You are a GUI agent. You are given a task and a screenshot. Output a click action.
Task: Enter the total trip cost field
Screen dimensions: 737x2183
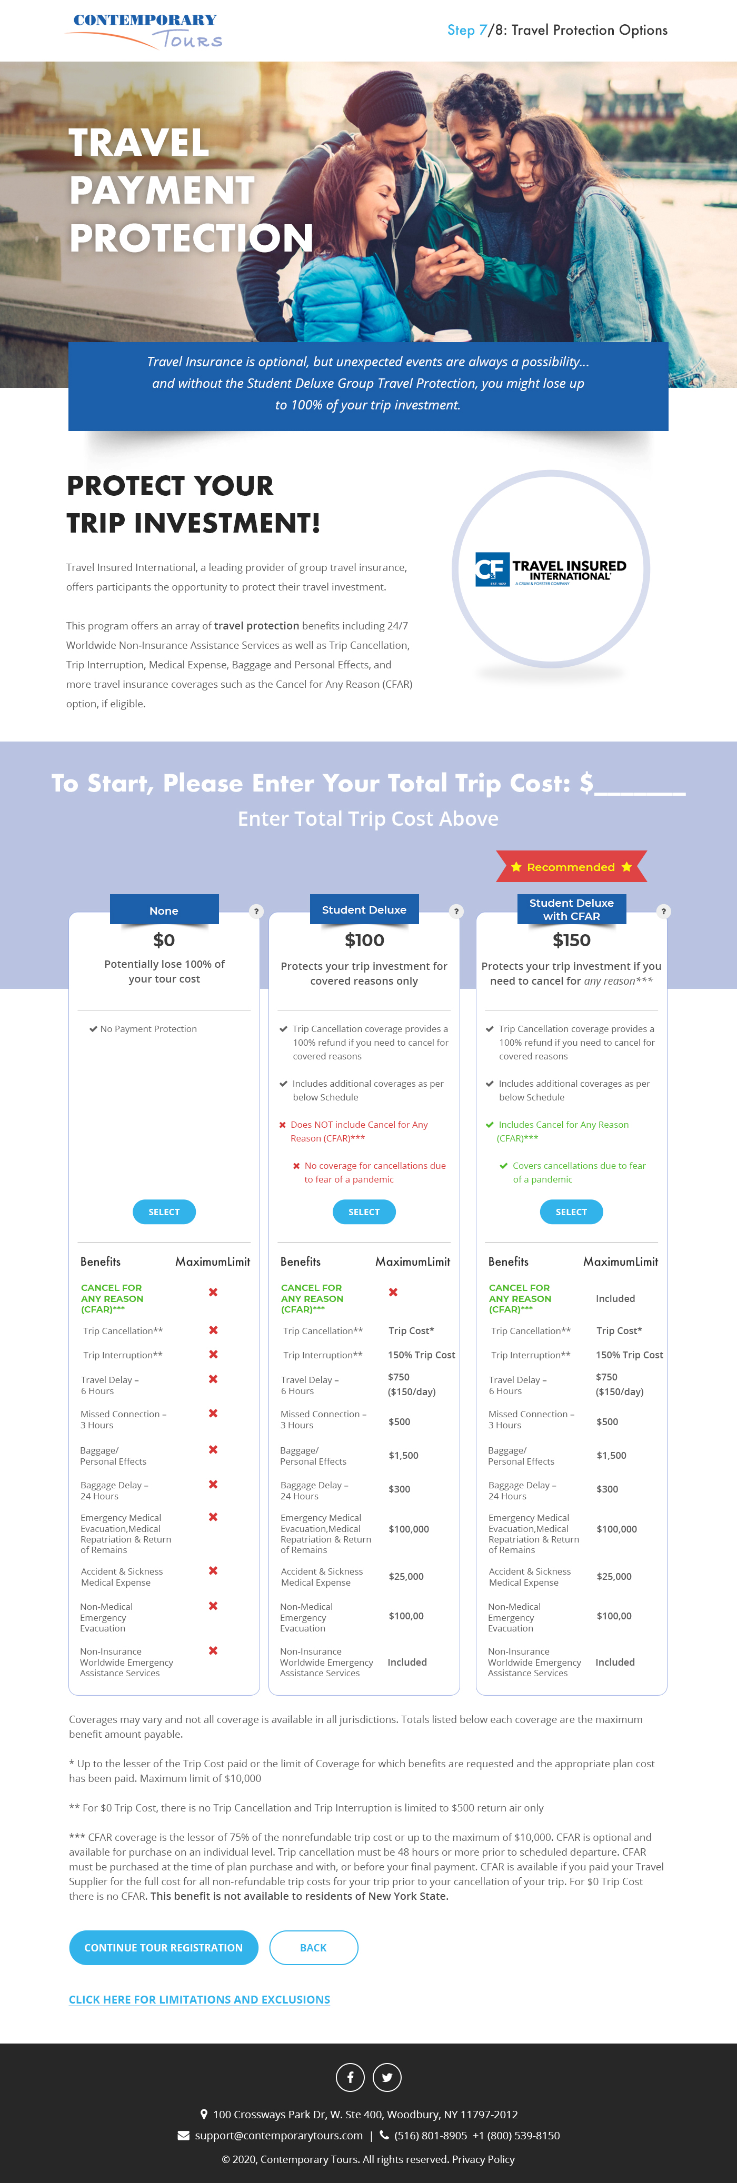click(640, 783)
